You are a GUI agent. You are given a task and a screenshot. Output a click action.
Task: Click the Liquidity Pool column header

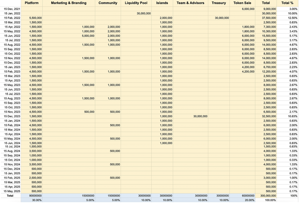[136, 3]
